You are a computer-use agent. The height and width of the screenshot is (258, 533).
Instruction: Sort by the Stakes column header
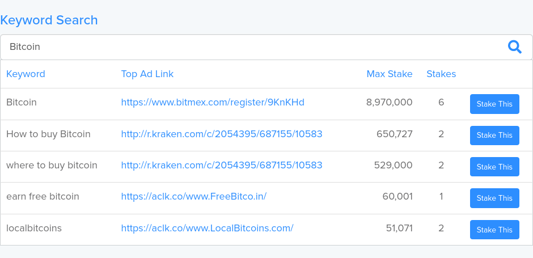(441, 74)
